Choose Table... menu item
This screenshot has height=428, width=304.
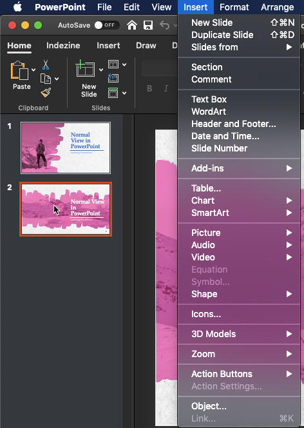tap(239, 188)
